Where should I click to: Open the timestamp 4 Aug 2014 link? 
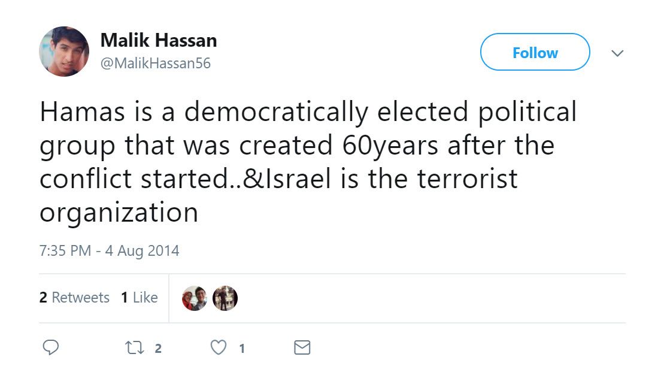(109, 250)
